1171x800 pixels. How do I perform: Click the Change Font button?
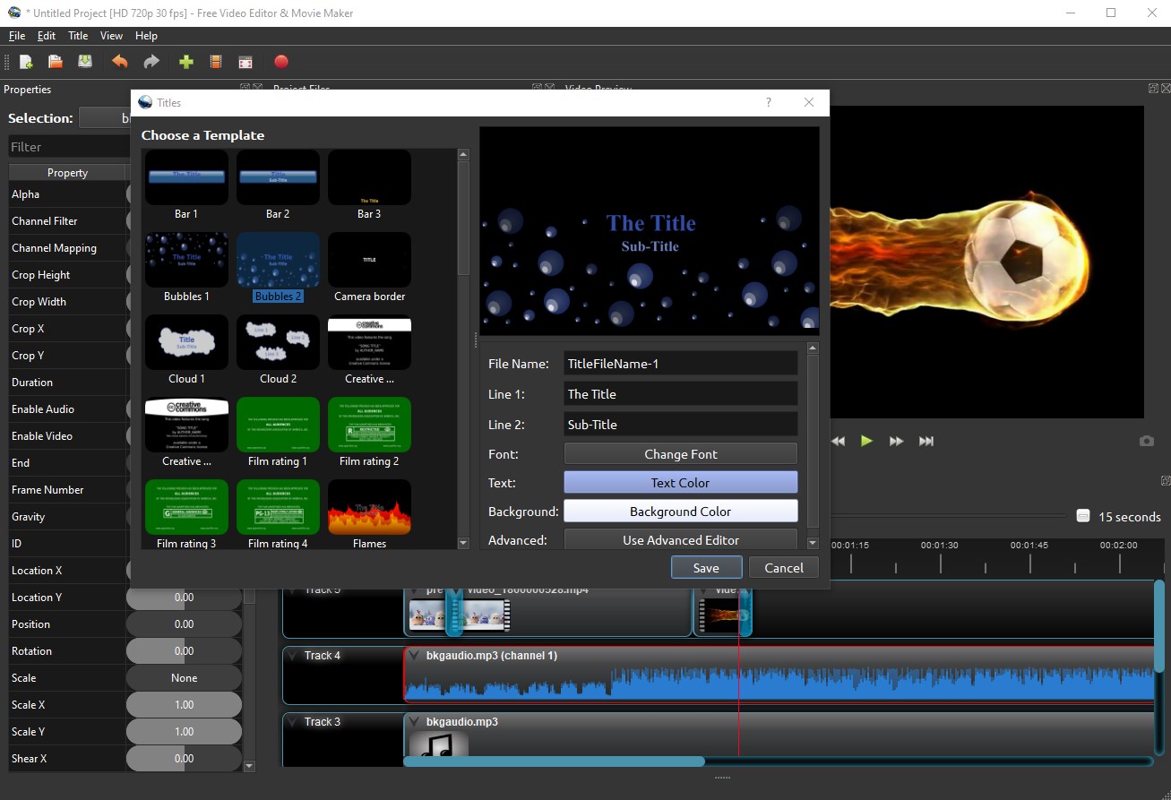[680, 454]
